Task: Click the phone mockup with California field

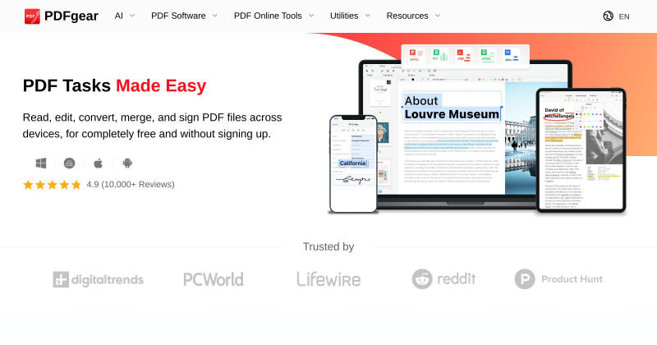Action: click(x=353, y=164)
